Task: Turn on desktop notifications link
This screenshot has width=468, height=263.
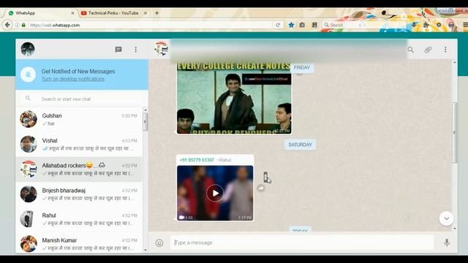Action: (x=73, y=79)
